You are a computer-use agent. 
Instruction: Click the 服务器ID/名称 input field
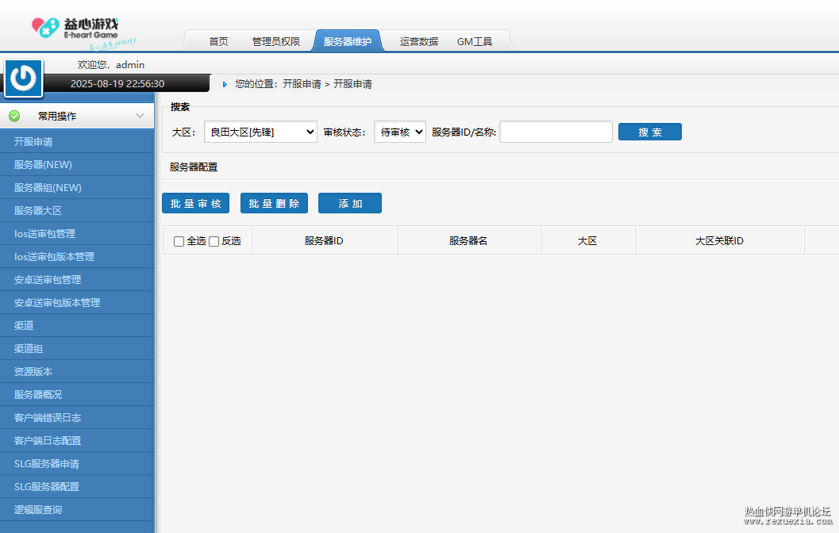556,132
